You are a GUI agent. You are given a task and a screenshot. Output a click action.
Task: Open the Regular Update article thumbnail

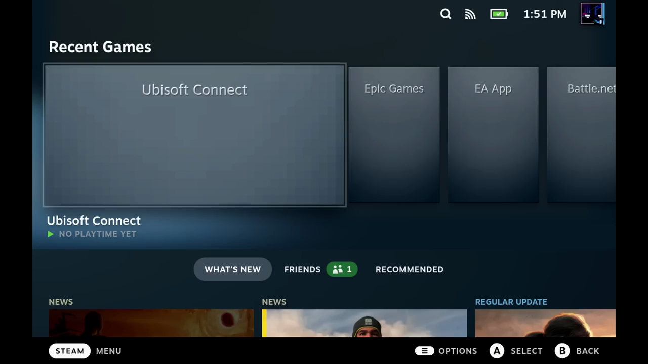(x=545, y=323)
